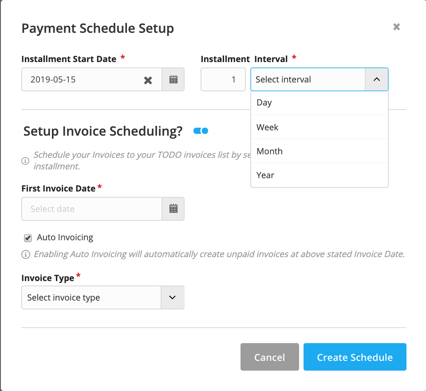Disable the Setup Invoice Scheduling toggle
The image size is (426, 391).
(201, 131)
